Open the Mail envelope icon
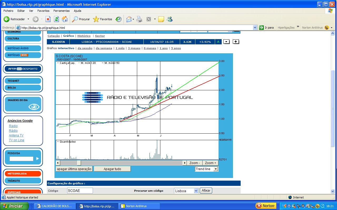 129,19
